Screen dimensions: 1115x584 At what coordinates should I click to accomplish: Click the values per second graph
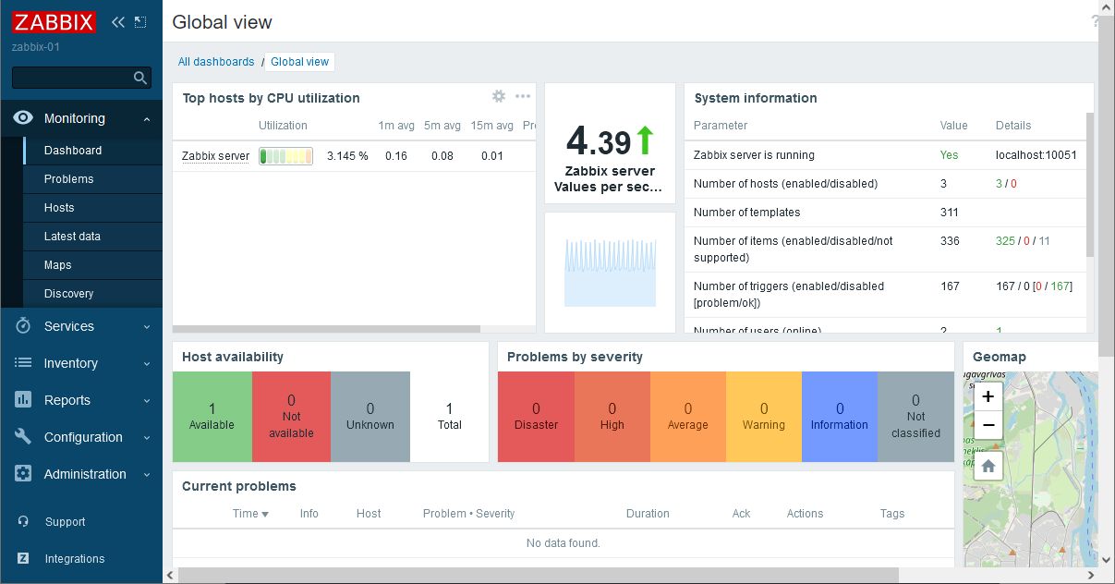tap(610, 273)
